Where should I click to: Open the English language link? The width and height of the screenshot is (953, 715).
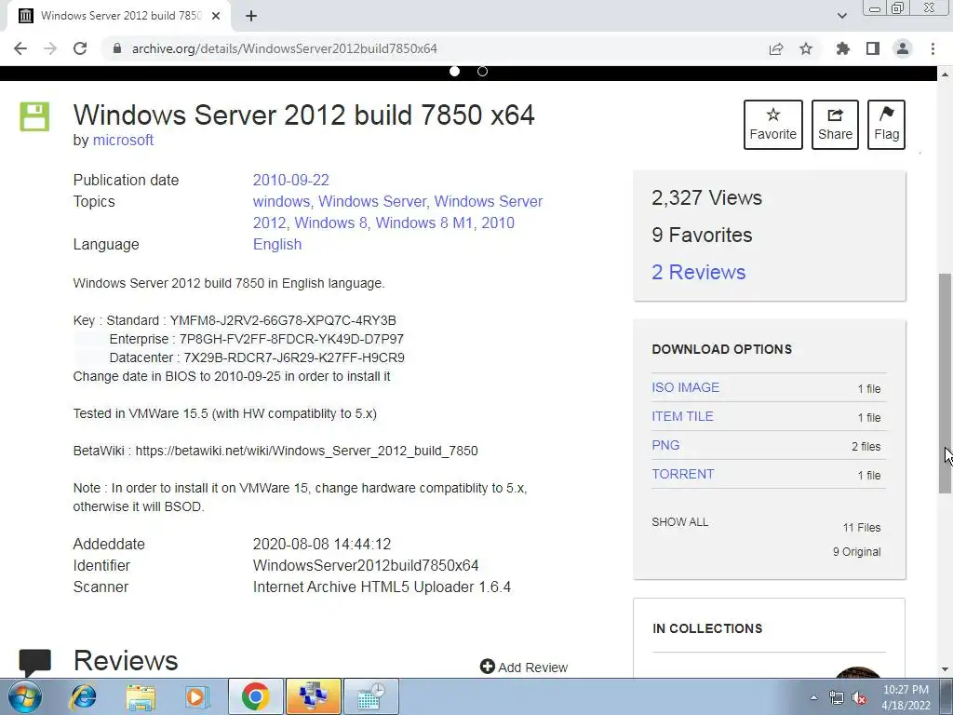277,245
